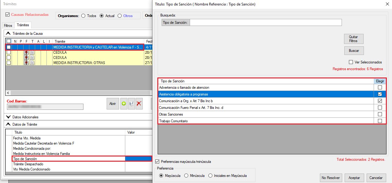The width and height of the screenshot is (392, 183).
Task: Click the red X delete trámite icon
Action: click(139, 104)
